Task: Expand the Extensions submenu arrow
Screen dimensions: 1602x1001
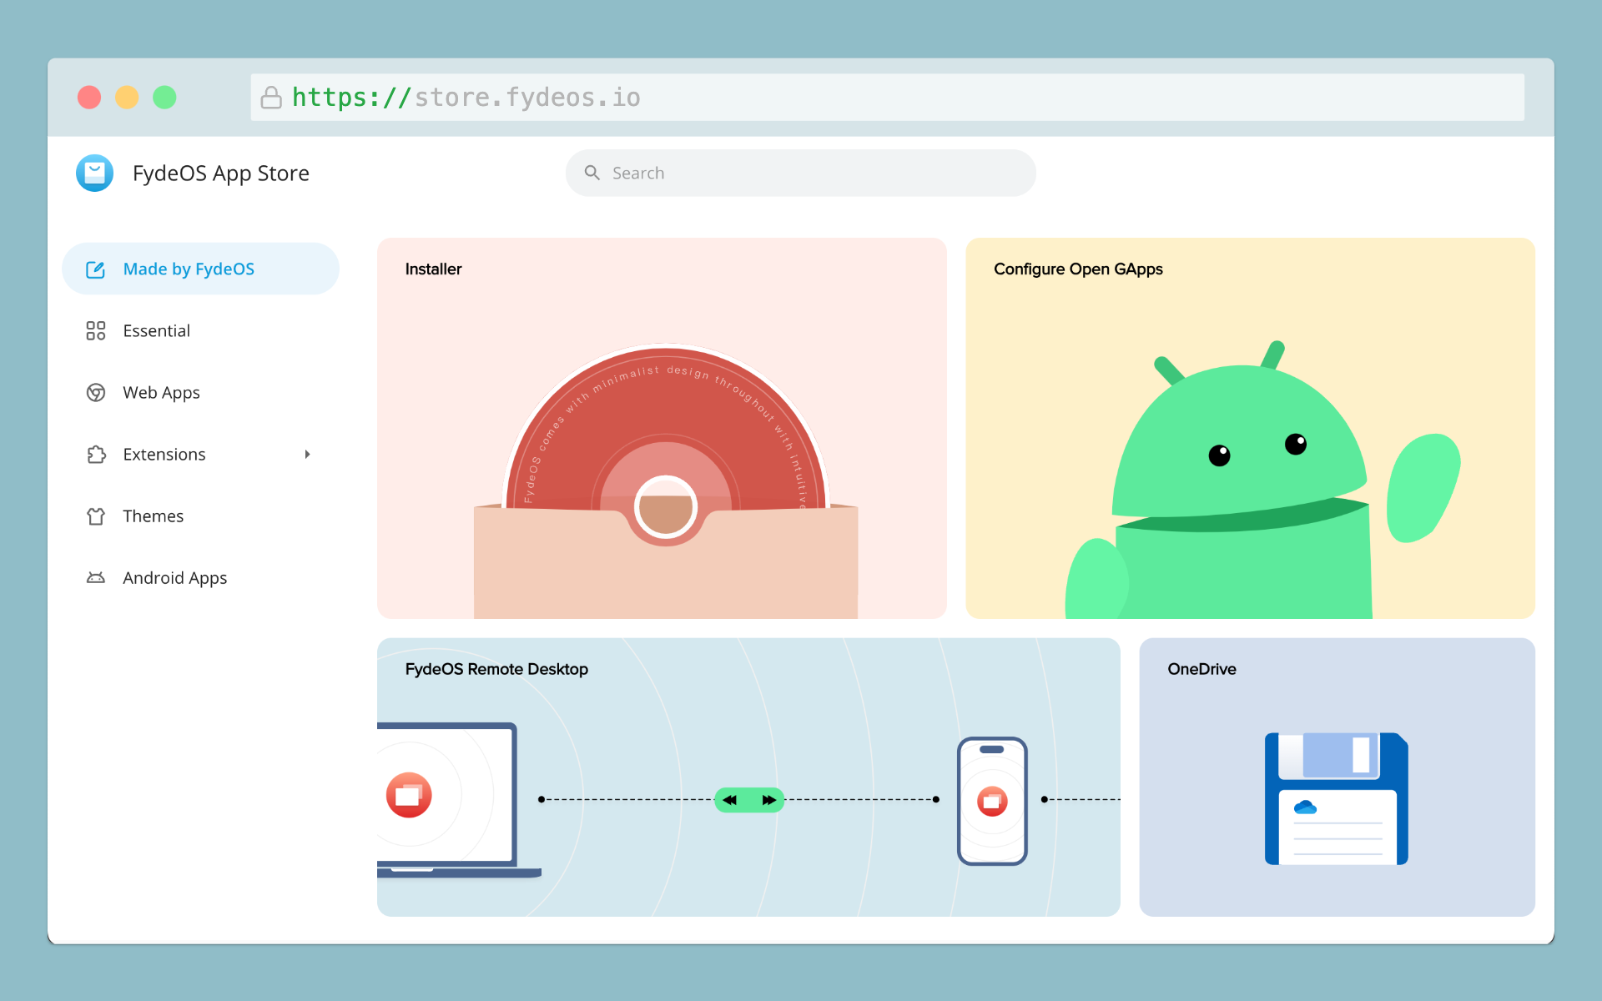Action: click(x=307, y=455)
